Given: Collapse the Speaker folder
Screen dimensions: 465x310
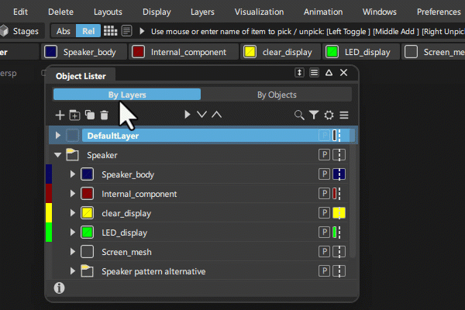Looking at the screenshot, I should coord(58,155).
